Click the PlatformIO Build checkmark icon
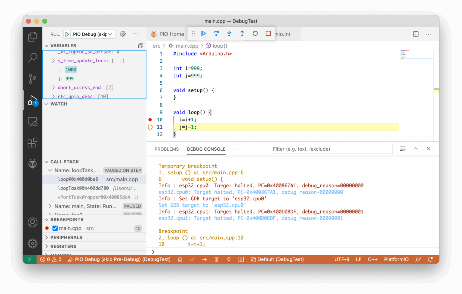Image resolution: width=462 pixels, height=294 pixels. pyautogui.click(x=192, y=259)
